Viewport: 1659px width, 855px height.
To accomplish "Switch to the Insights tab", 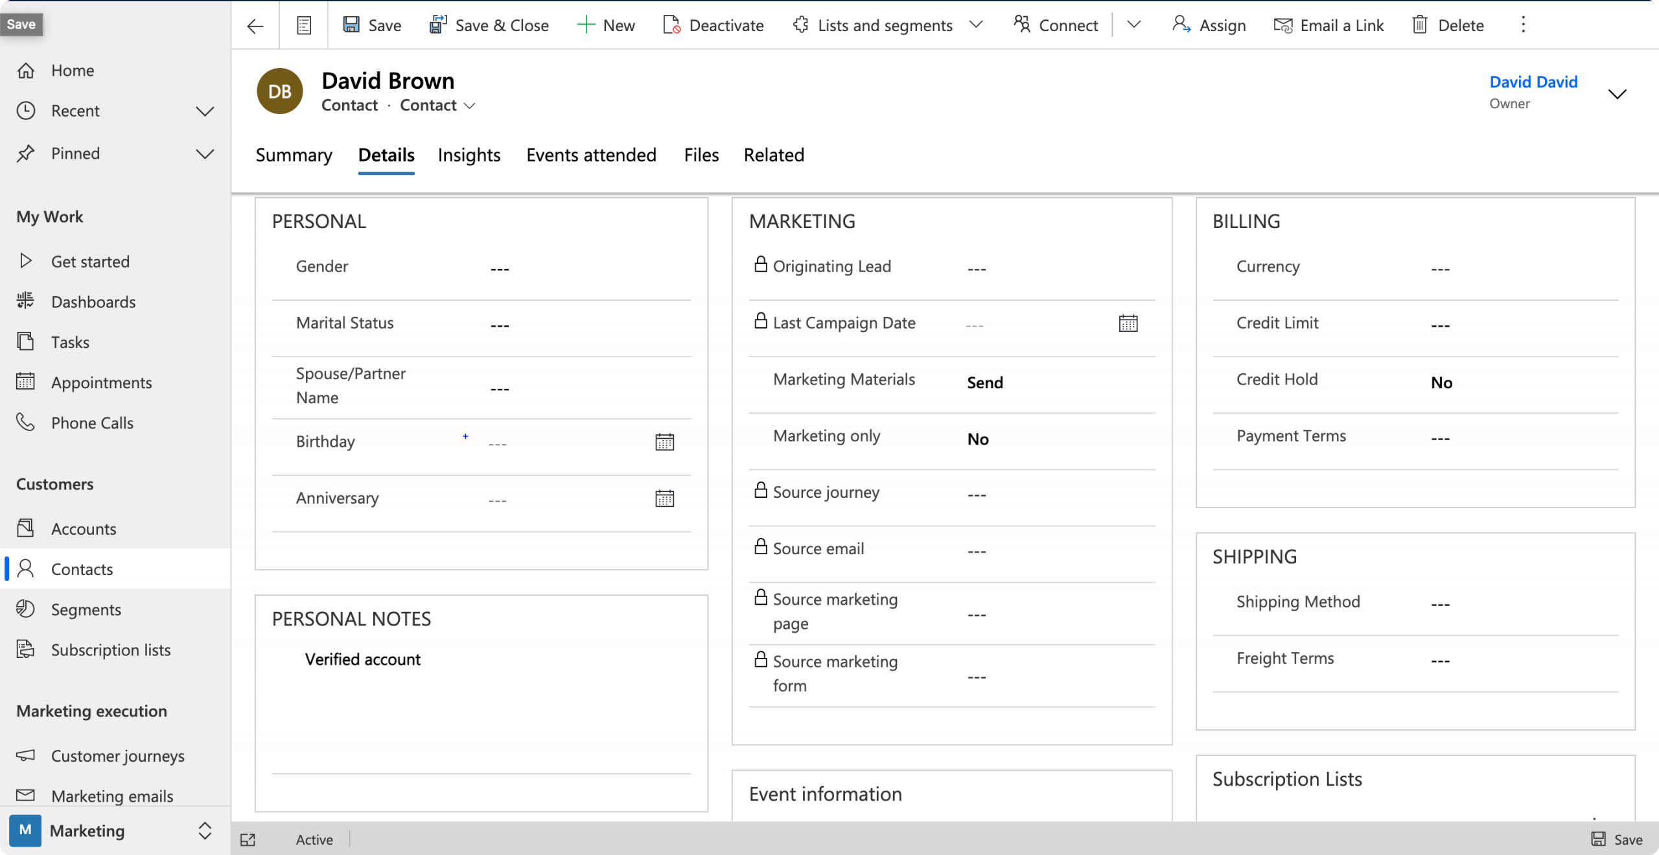I will (x=469, y=154).
